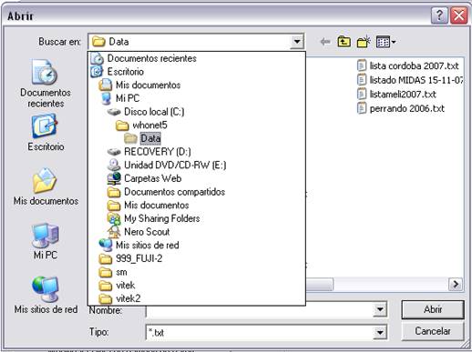The width and height of the screenshot is (472, 352).
Task: Click the horizontal scrollbar right arrow
Action: click(456, 285)
